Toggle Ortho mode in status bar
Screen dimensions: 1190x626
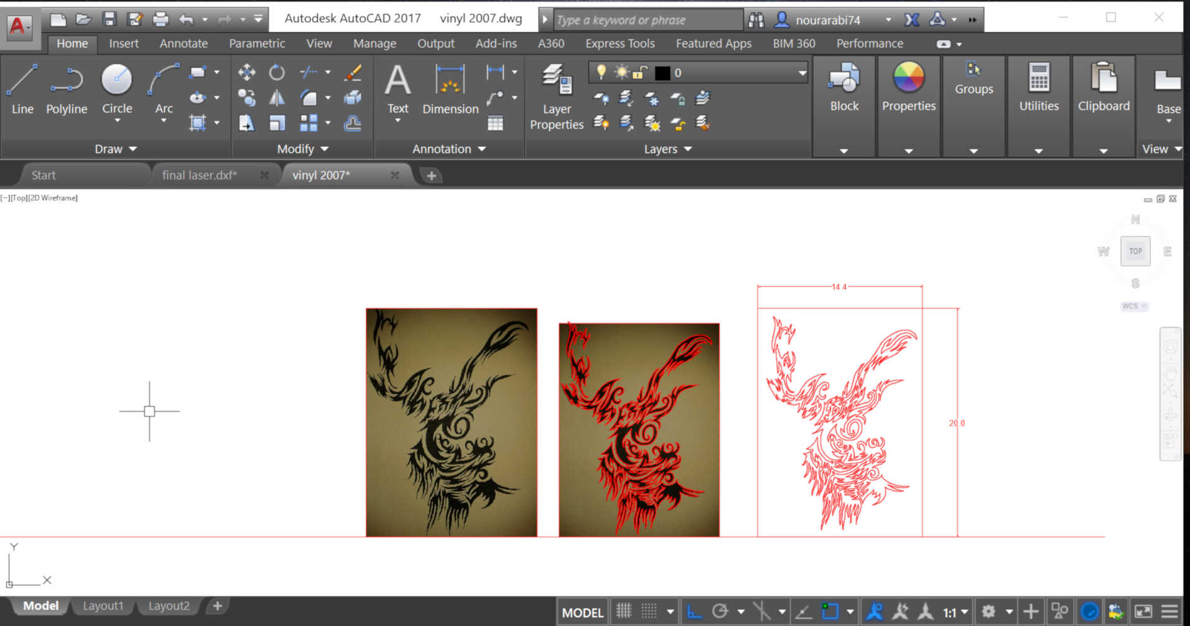pos(694,612)
